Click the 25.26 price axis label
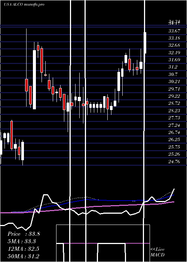 [174, 154]
